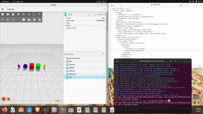Viewport: 203px width, 114px height.
Task: Insert a box shape from toolbar
Action: tap(3, 14)
